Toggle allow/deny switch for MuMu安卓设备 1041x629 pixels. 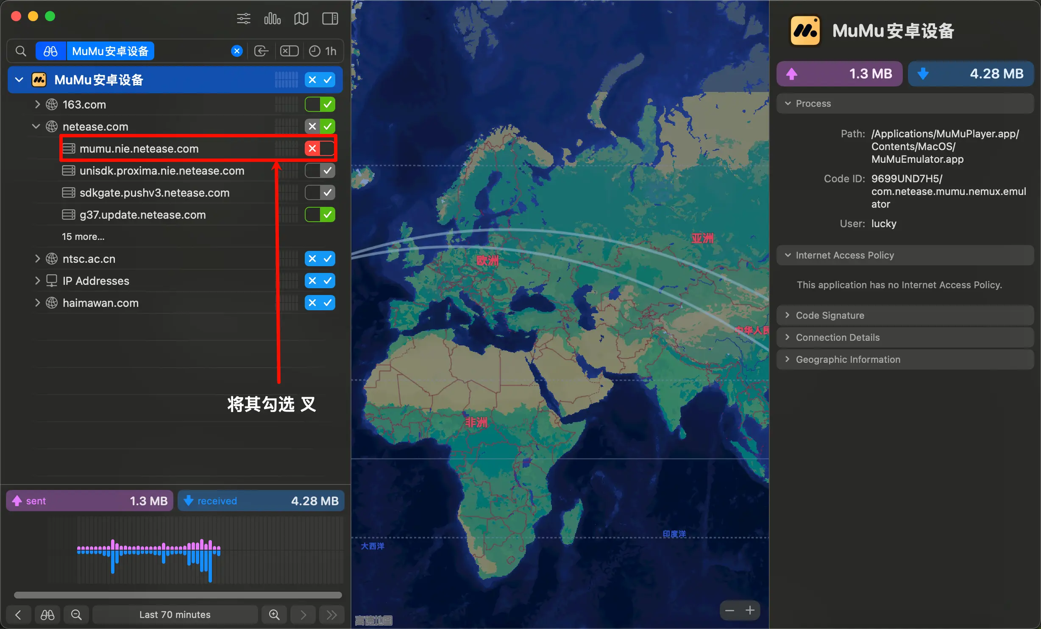320,80
